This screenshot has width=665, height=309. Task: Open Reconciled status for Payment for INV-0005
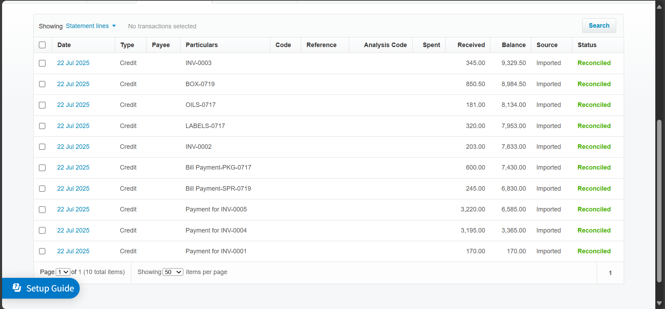tap(594, 209)
